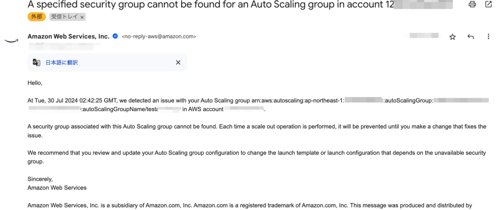Open the email in a new window
This screenshot has height=210, width=499.
[489, 5]
